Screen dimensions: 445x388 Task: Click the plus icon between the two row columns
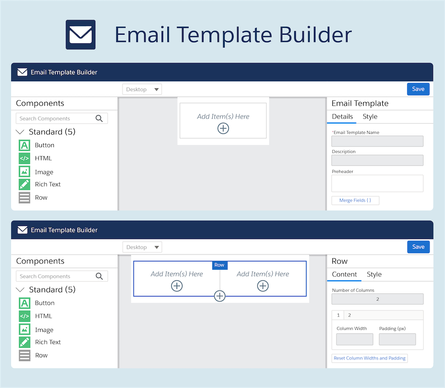pos(219,296)
